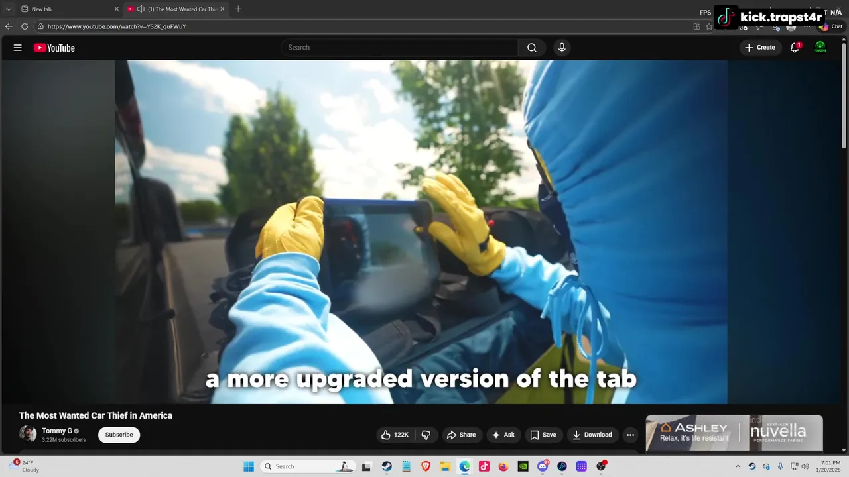Open Brave browser from taskbar
The image size is (849, 477).
click(x=426, y=466)
